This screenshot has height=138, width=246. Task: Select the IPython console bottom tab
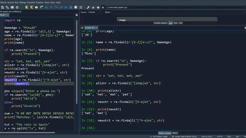(x=165, y=133)
